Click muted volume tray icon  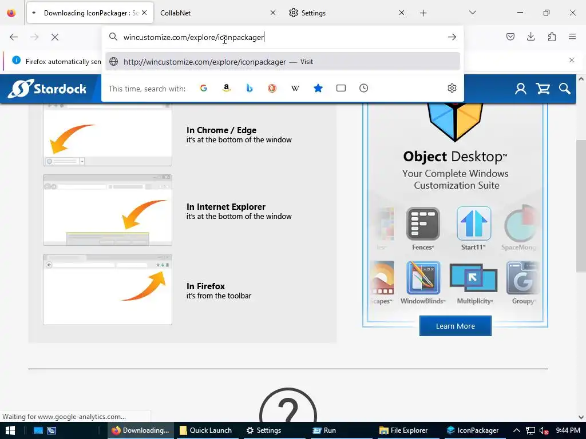(x=544, y=430)
